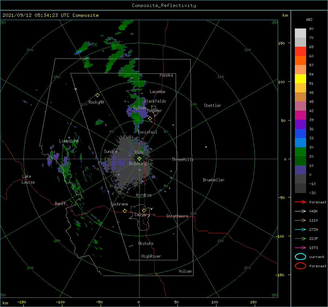Click the Stettler town label

tap(212, 105)
